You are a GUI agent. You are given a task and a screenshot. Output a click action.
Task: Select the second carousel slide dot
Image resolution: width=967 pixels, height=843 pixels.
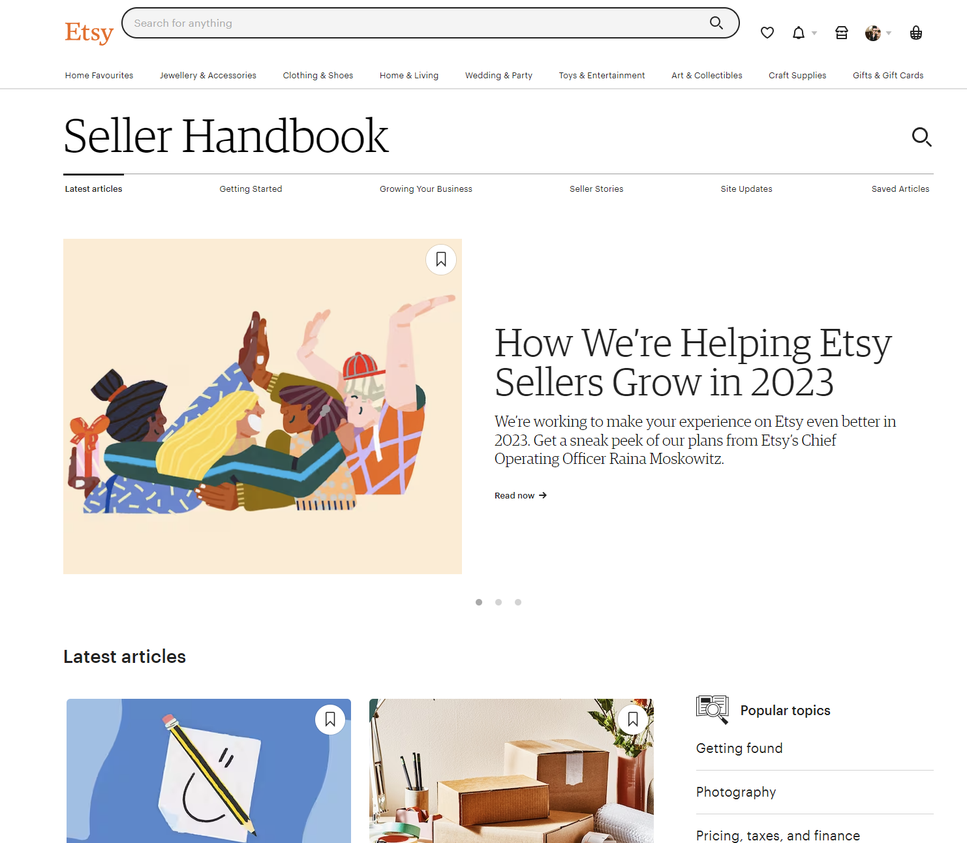[x=499, y=602]
